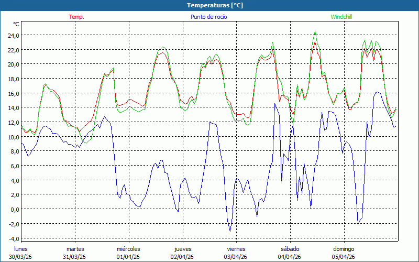This screenshot has height=262, width=419.
Task: Select the "domingo" day label
Action: coord(344,249)
